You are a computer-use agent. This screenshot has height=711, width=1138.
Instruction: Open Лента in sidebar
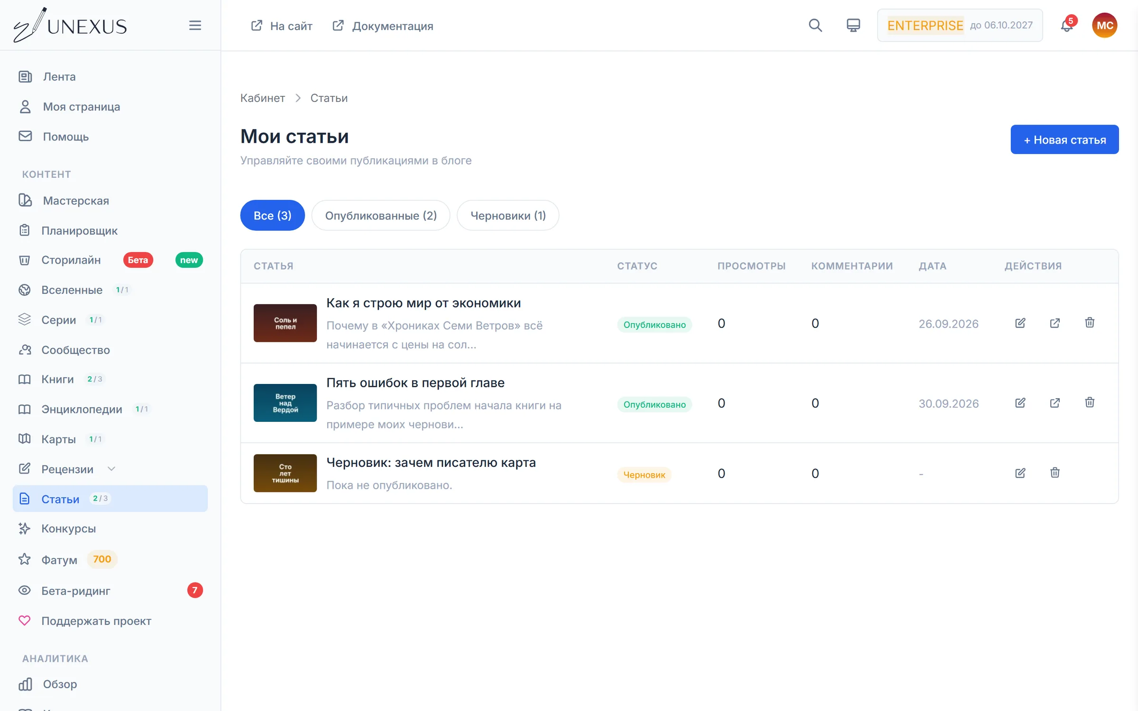click(x=110, y=76)
